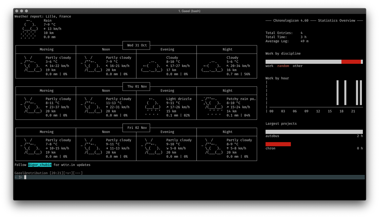Close the terminal window with red button
Screen dimensions: 379x217
pyautogui.click(x=17, y=11)
